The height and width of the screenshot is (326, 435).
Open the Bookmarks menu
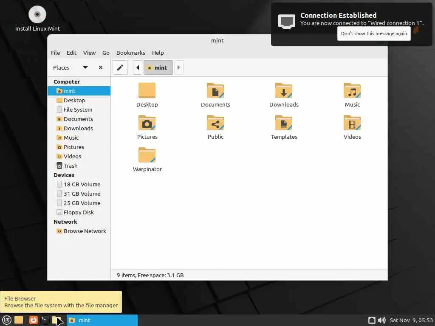131,53
